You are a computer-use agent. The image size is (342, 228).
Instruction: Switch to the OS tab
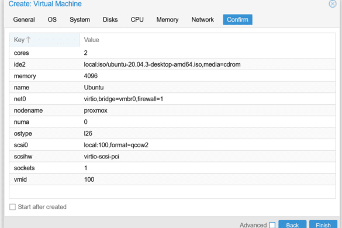click(52, 20)
